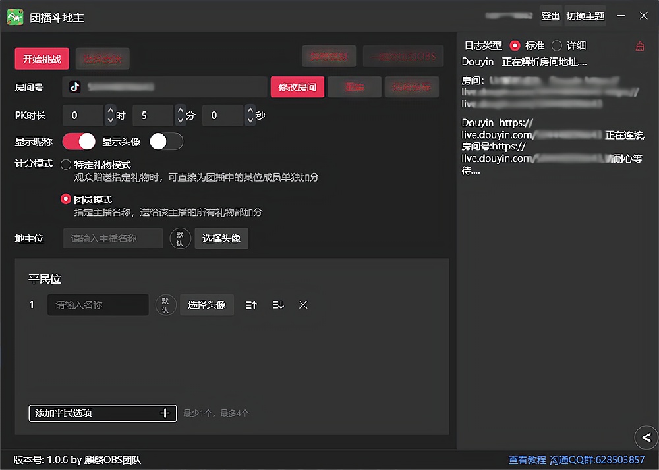Click the Douyin icon in room number field

tap(75, 87)
